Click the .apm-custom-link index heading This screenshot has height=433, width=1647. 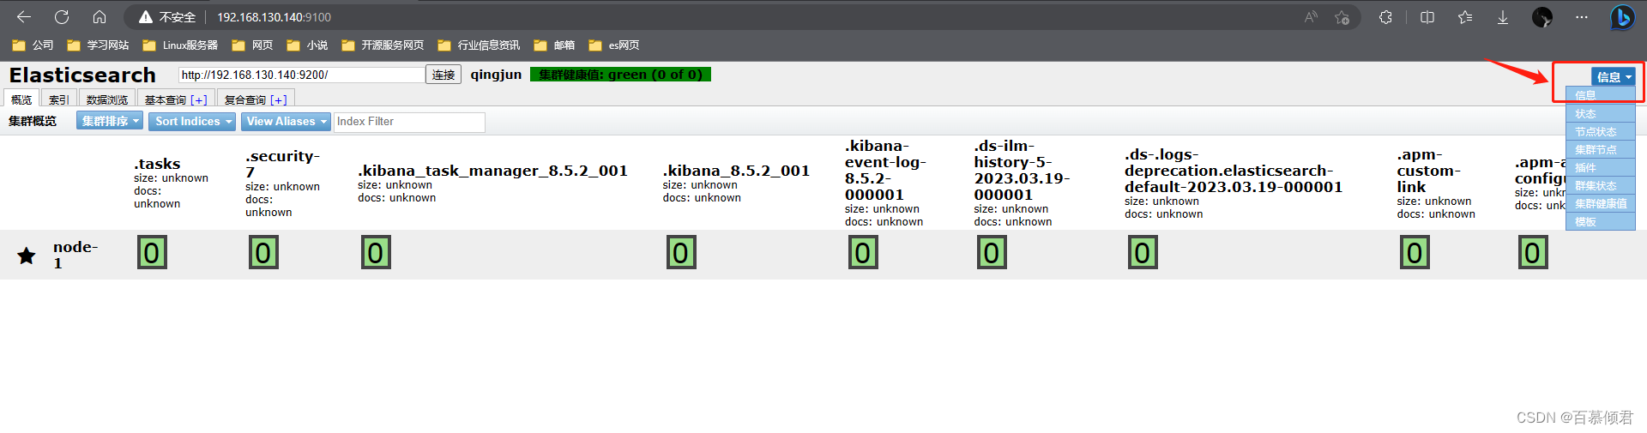coord(1428,171)
